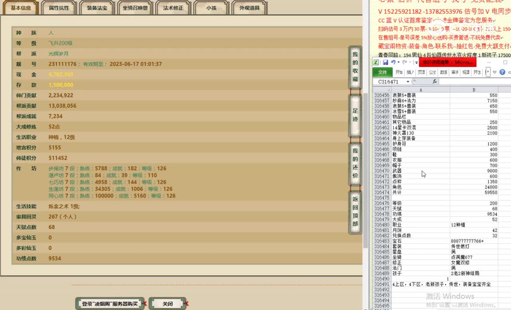Select cell 妙音6+法力
Image resolution: width=511 pixels, height=310 pixels.
click(421, 100)
